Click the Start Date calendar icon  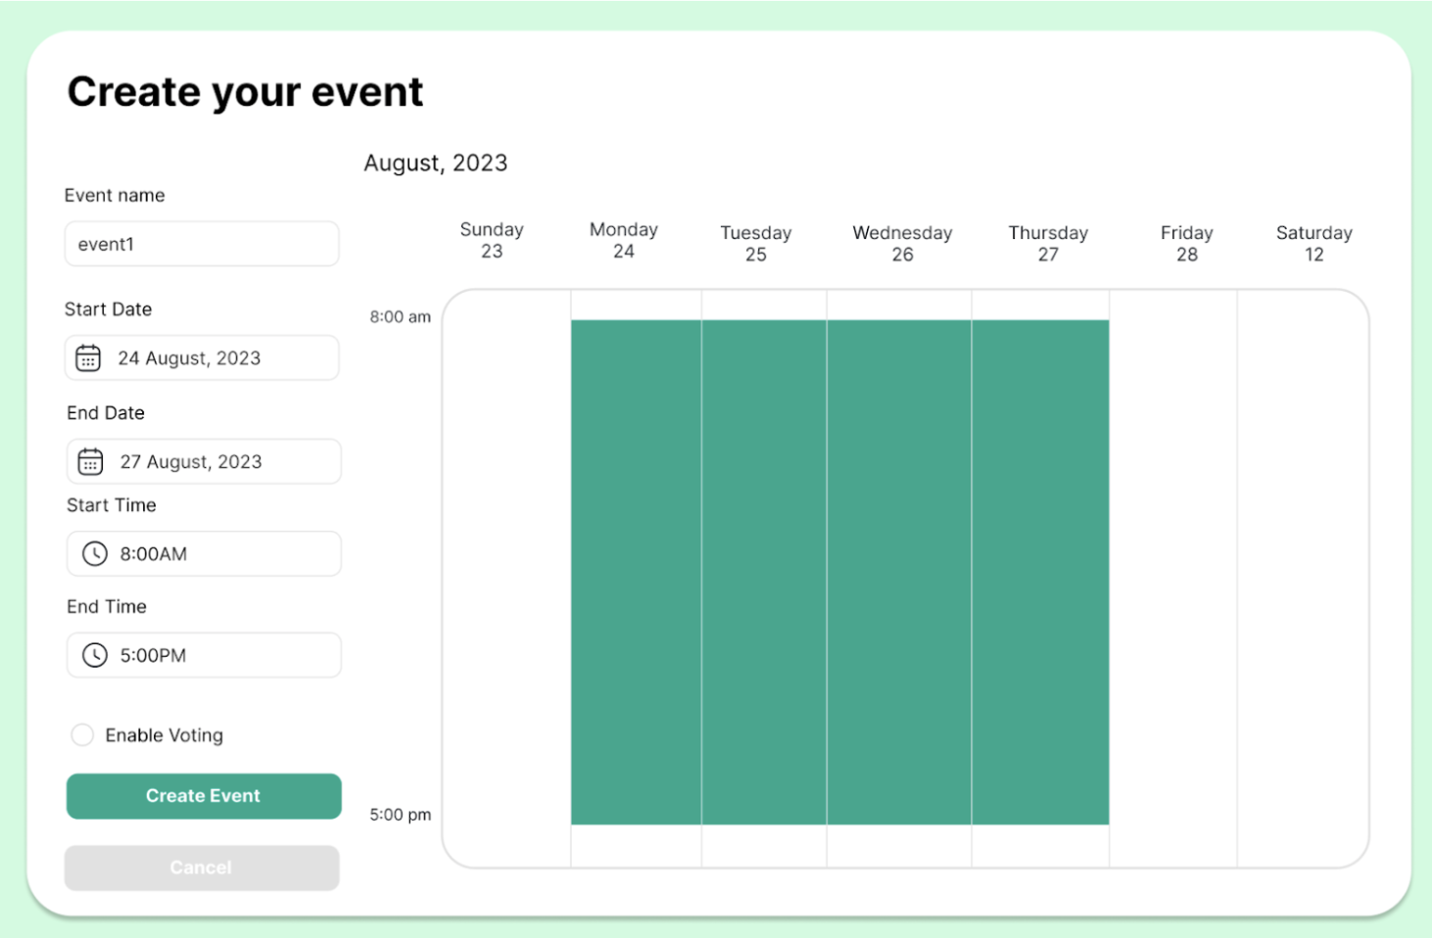pos(88,358)
